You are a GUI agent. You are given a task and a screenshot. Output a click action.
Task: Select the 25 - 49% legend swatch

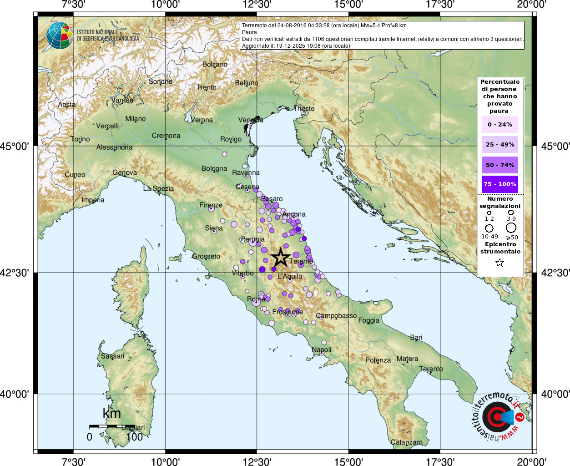coord(500,144)
